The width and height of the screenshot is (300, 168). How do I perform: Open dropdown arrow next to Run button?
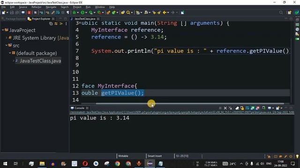coord(86,13)
